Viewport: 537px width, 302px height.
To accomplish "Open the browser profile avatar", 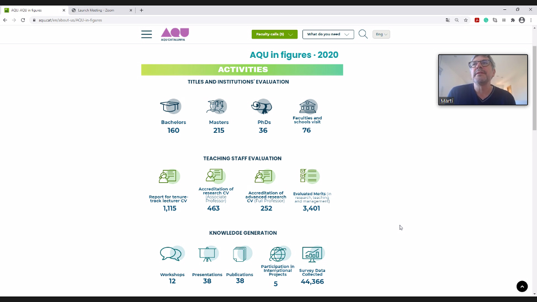I will point(522,20).
